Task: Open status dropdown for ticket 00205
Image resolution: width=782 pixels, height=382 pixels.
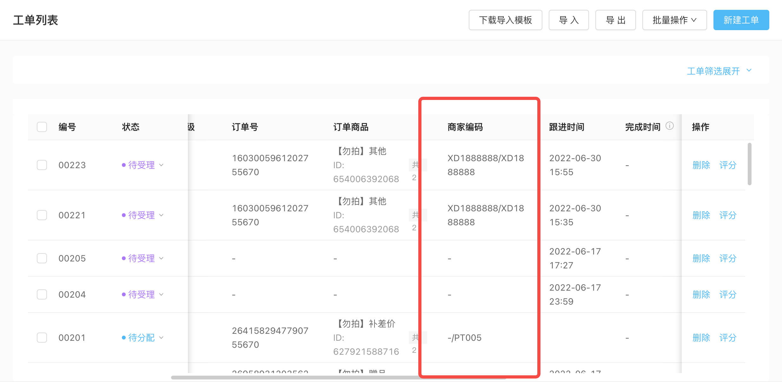Action: [143, 258]
